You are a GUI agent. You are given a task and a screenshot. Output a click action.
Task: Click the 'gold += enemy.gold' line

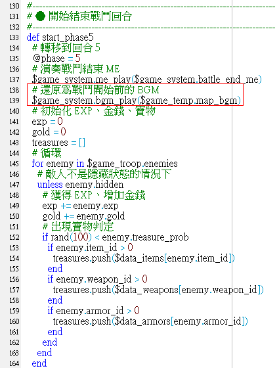coord(83,216)
